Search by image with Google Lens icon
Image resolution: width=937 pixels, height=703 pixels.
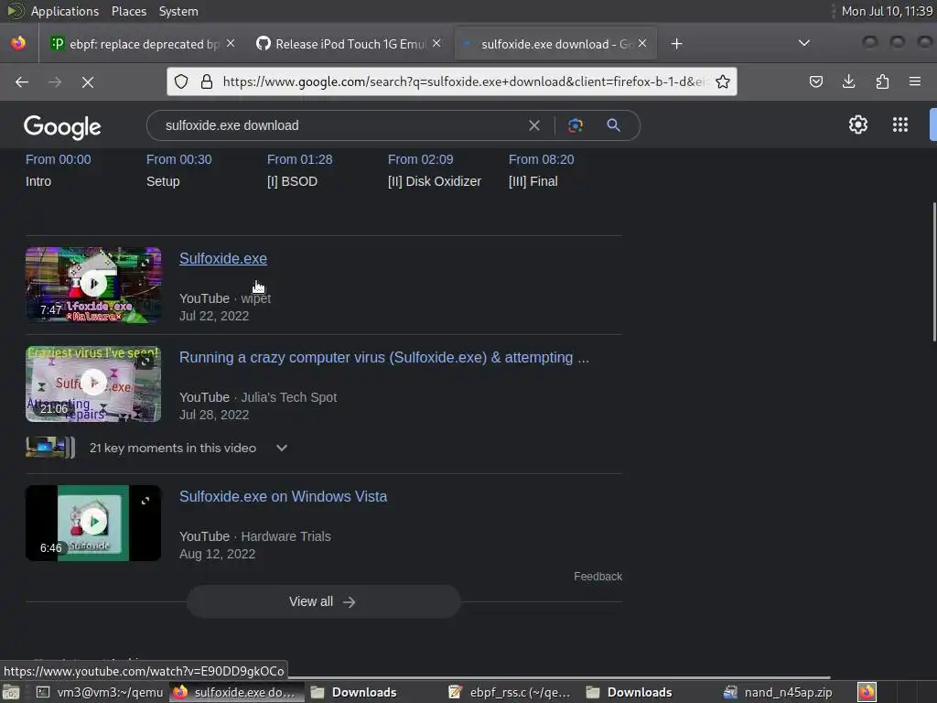pos(576,125)
